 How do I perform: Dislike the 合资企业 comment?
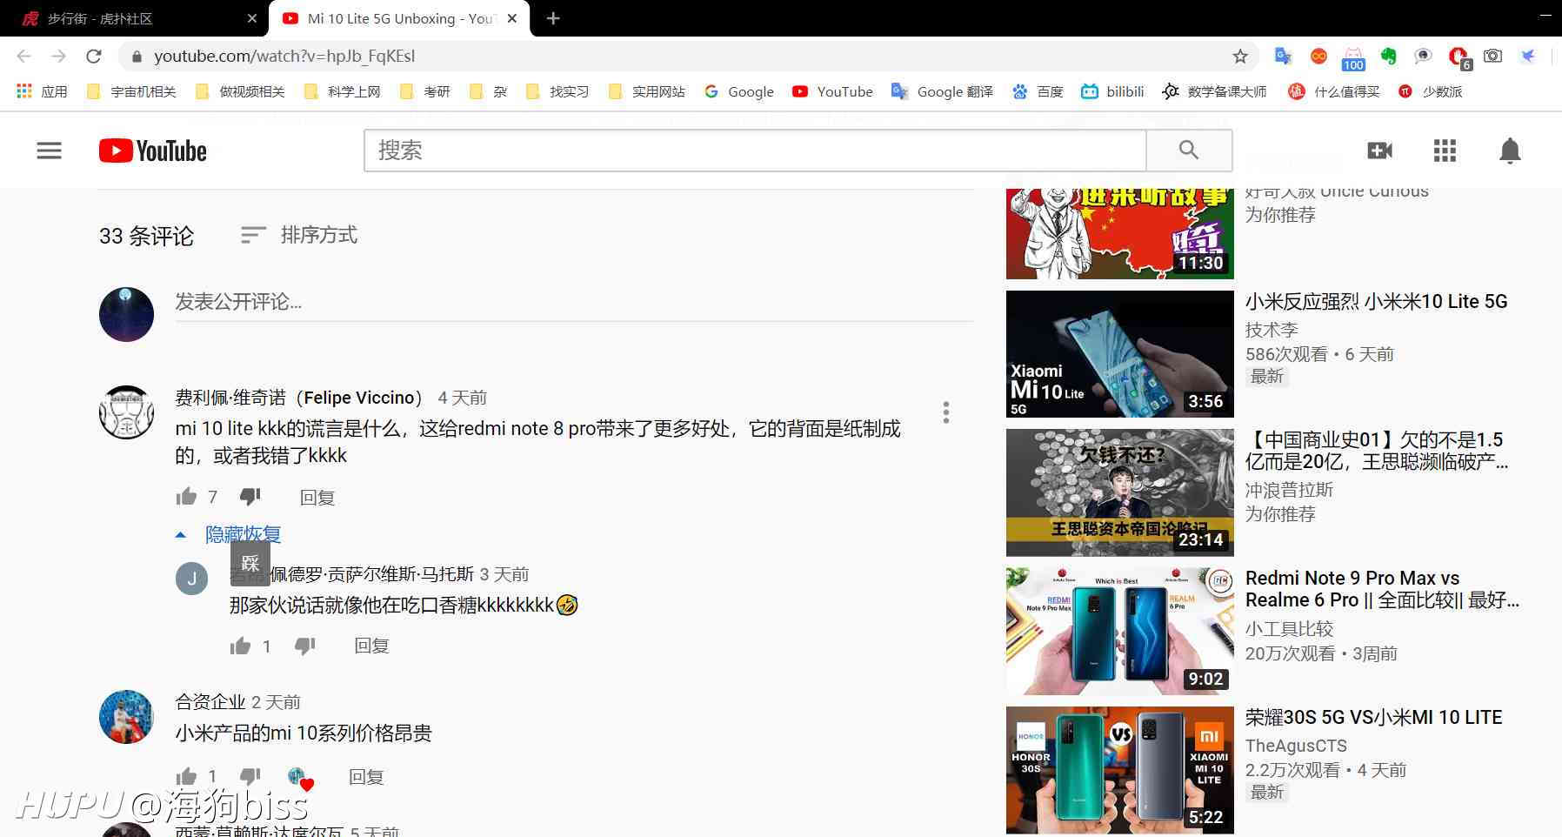pyautogui.click(x=250, y=776)
